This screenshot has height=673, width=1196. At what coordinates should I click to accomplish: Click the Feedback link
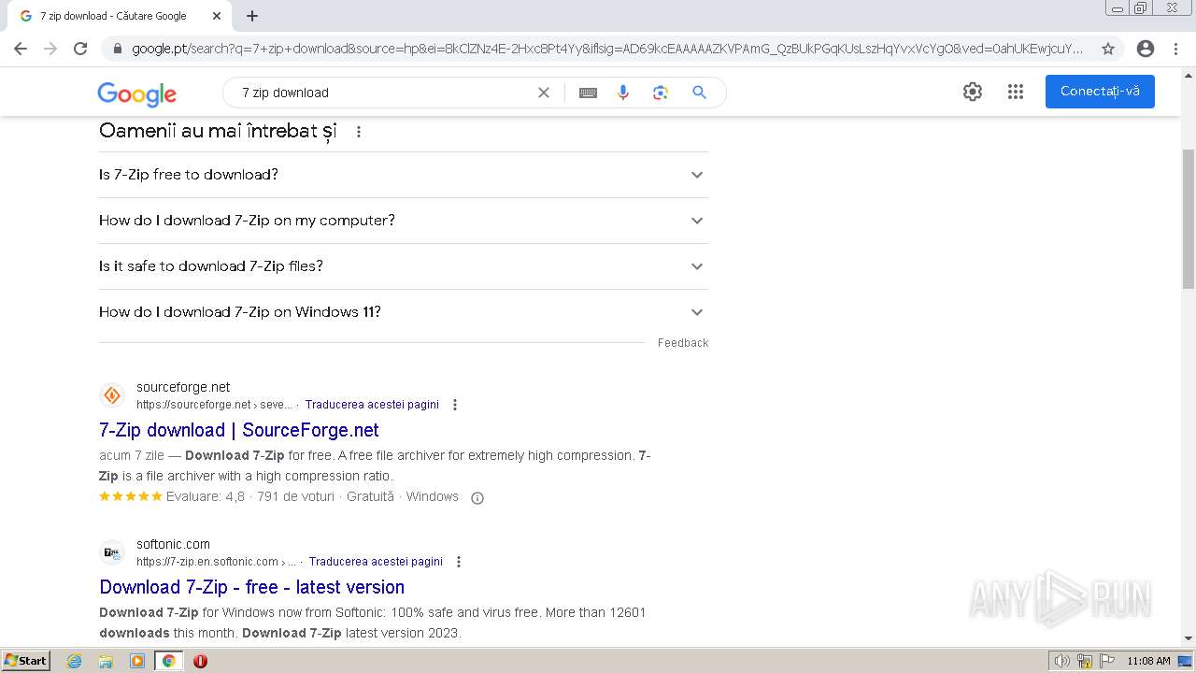tap(683, 343)
